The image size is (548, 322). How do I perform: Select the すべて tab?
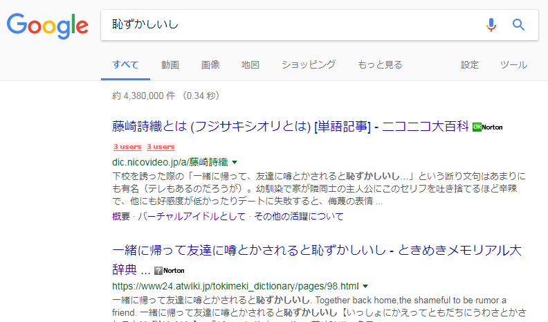[x=125, y=64]
